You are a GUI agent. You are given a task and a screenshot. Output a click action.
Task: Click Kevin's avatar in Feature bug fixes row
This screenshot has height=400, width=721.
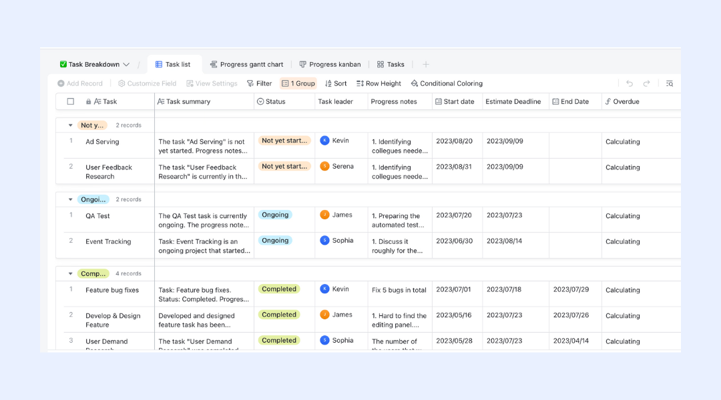[324, 289]
